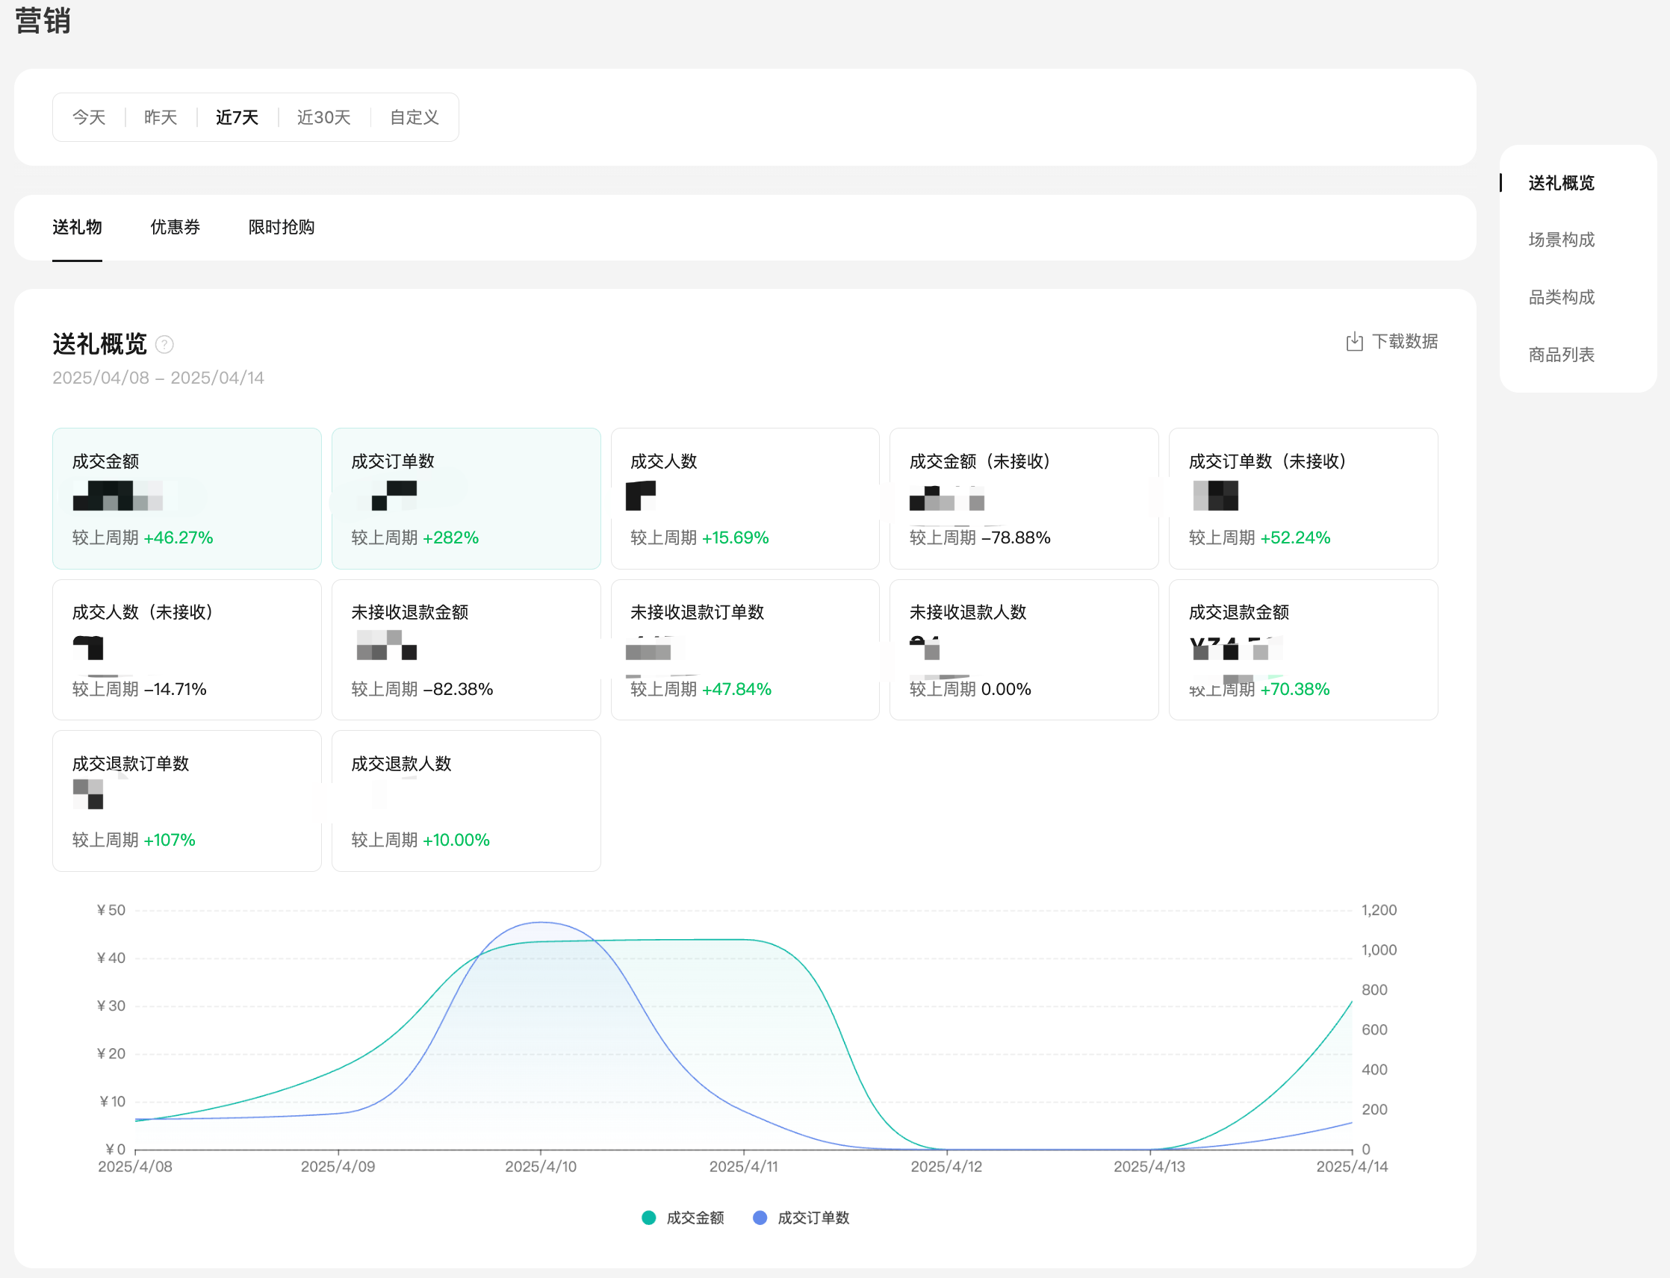Click the download icon next to 下载数据
The image size is (1670, 1278).
click(x=1354, y=342)
